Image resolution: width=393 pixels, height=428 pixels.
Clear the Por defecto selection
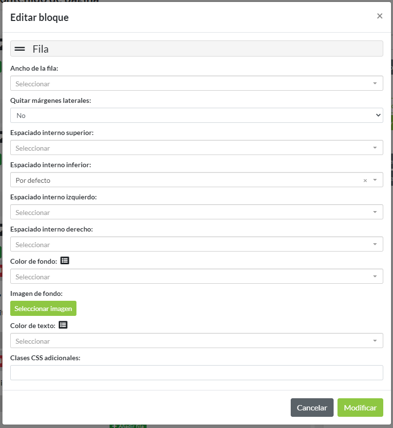coord(365,180)
